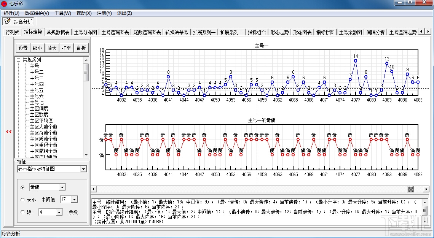
Task: Open the divisor 4 dropdown
Action: tap(59, 212)
